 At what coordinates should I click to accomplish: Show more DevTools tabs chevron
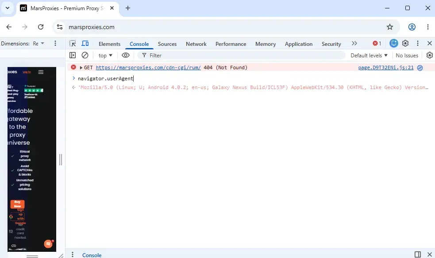[354, 43]
